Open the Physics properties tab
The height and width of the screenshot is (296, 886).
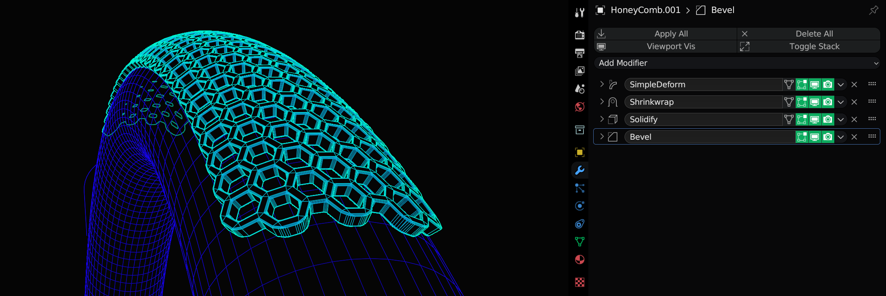(x=580, y=206)
